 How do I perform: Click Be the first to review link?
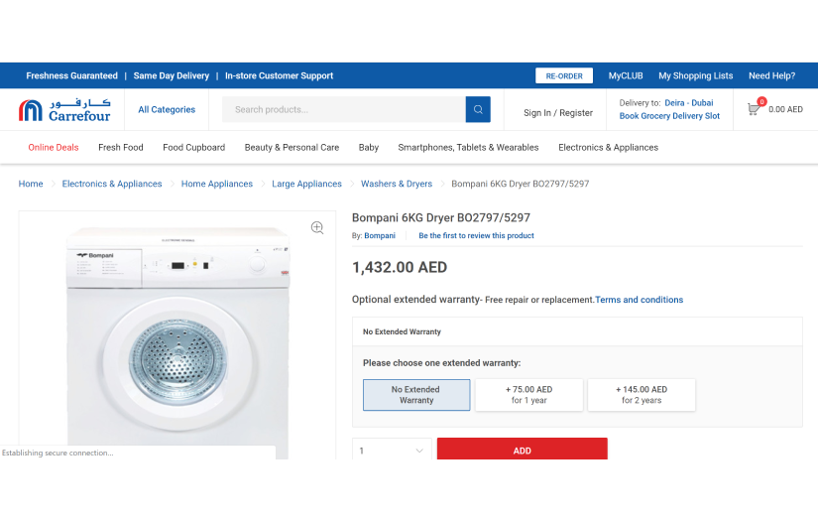[x=476, y=235]
